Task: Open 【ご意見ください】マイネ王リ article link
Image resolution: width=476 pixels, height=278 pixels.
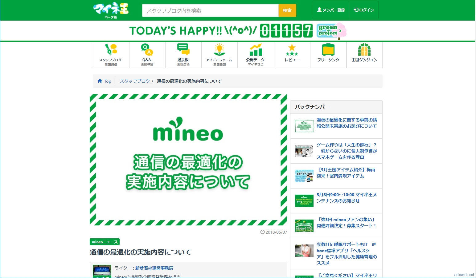Action: (x=347, y=275)
